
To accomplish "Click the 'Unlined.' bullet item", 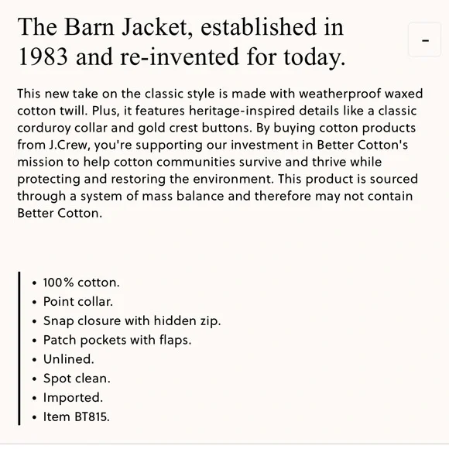I will 68,359.
